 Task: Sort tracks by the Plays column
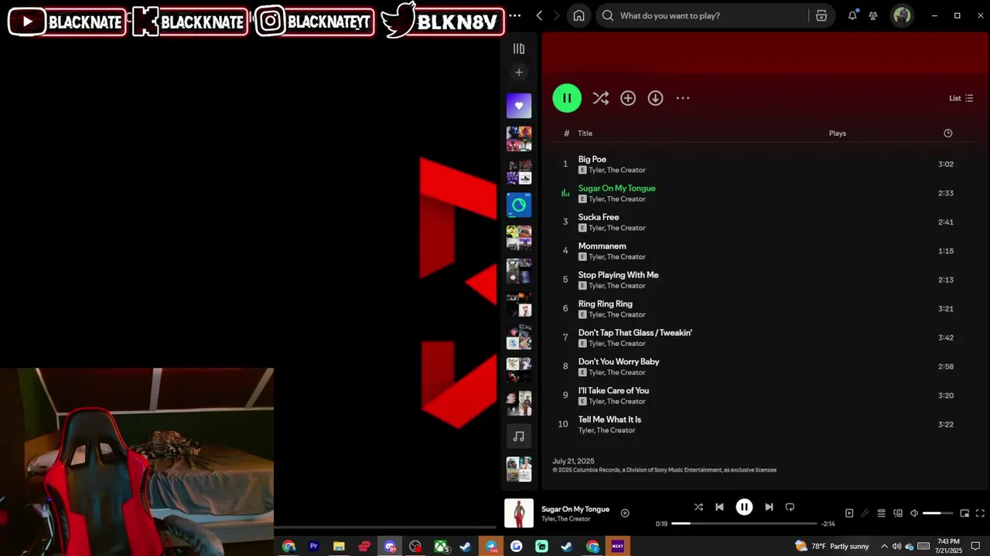pos(838,134)
